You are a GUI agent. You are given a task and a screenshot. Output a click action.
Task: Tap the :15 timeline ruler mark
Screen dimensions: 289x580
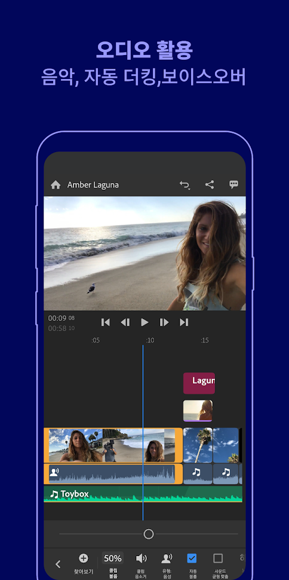pos(204,341)
